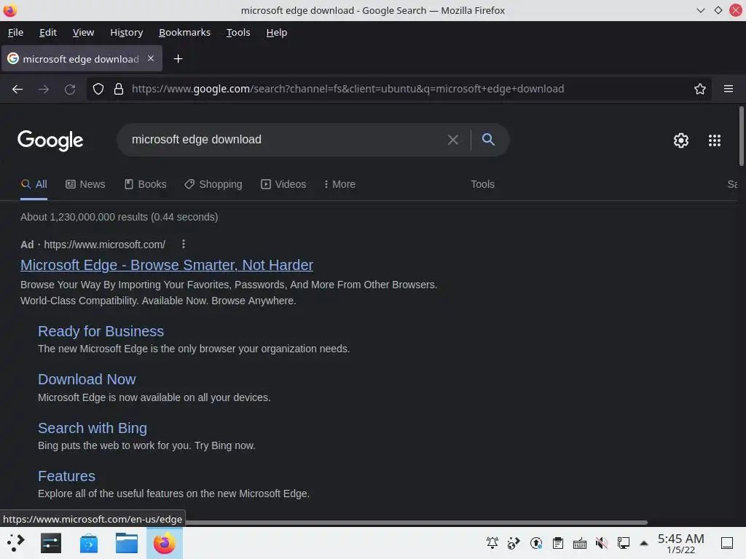Screen dimensions: 746x559
Task: Click the vertical page scrollbar
Action: [x=741, y=136]
